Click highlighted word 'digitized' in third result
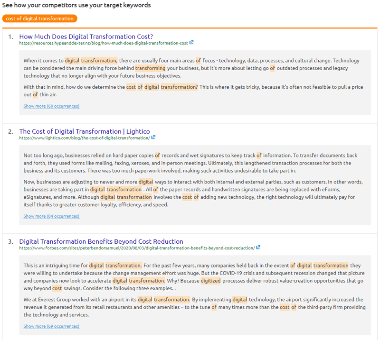 210,281
